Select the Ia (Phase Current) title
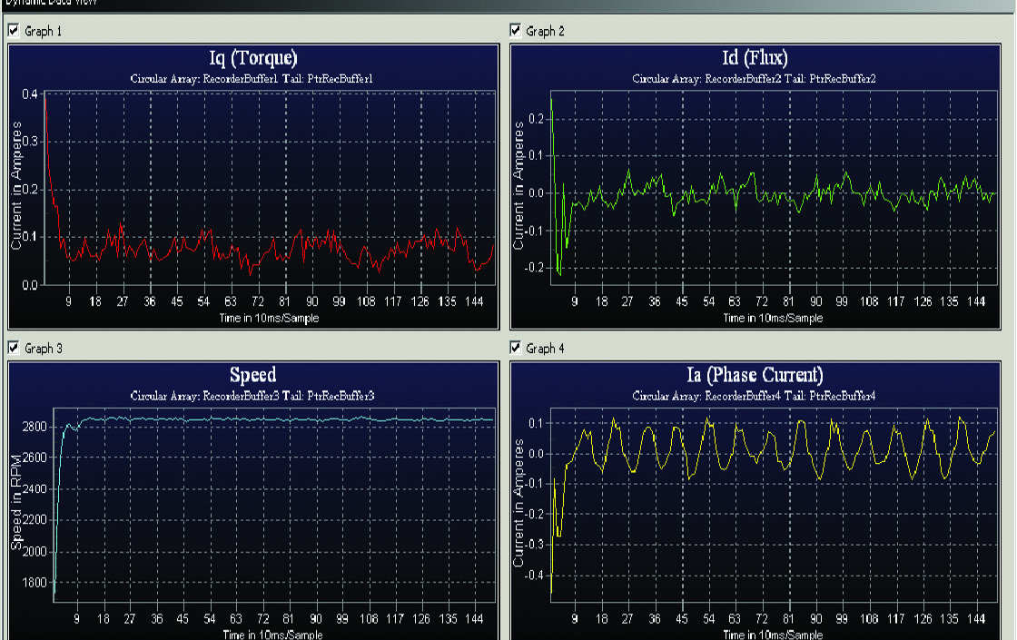Screen dimensions: 1017x640 point(755,375)
